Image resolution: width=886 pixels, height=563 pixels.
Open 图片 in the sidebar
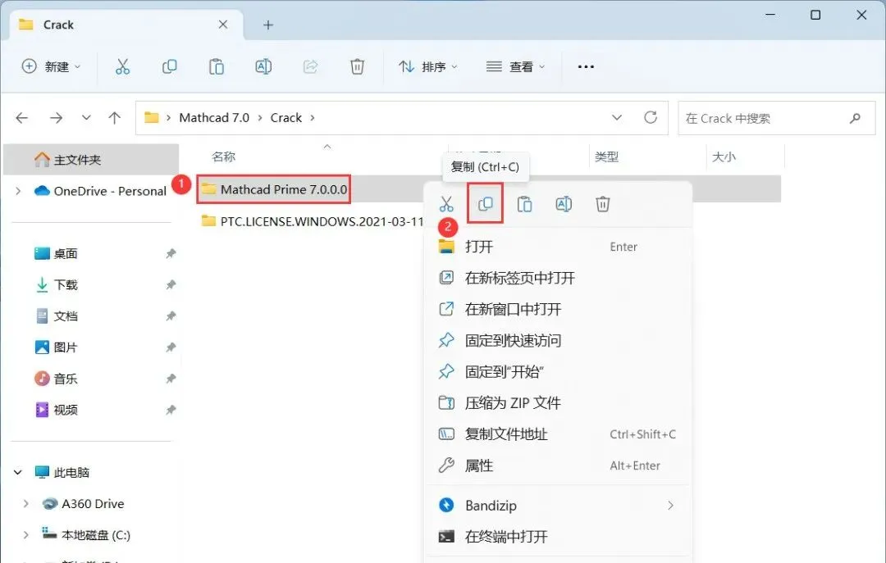57,347
